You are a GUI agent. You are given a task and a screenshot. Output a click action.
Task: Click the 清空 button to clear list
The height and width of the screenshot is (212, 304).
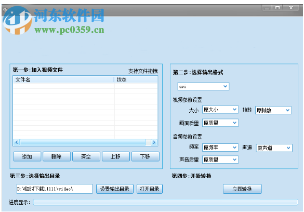point(86,156)
